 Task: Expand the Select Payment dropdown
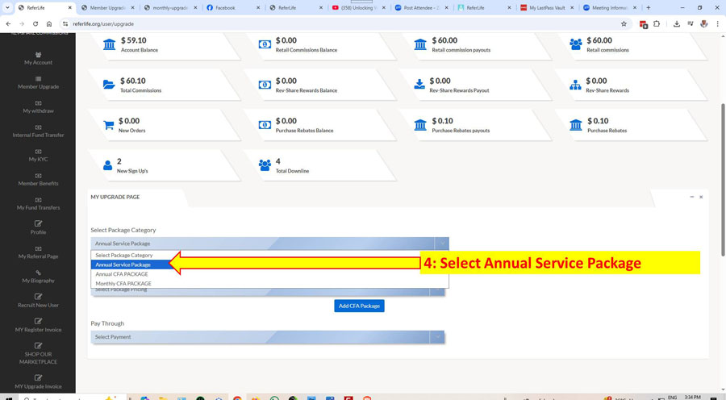[x=267, y=337]
